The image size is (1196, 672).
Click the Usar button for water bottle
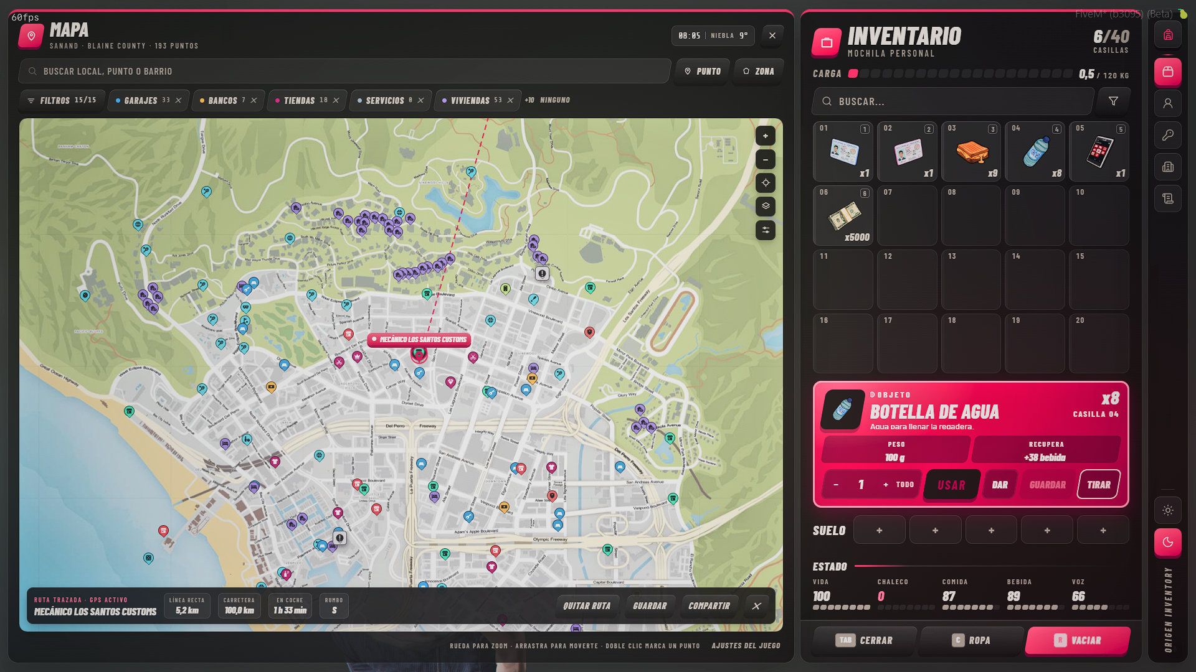[951, 485]
